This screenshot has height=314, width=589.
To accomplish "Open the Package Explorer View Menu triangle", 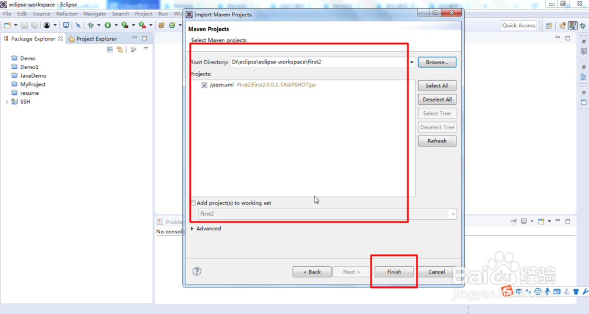I will click(x=145, y=49).
